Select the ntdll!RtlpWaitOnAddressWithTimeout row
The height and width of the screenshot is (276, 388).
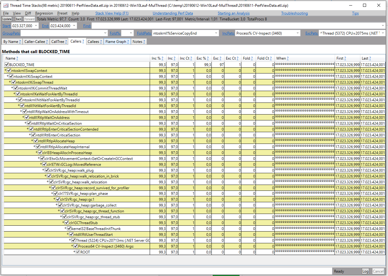coord(194,111)
